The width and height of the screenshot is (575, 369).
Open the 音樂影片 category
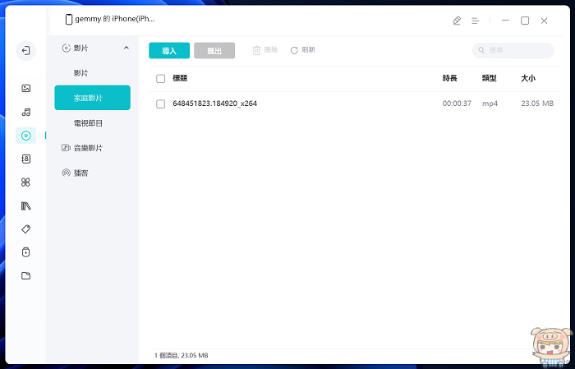click(x=88, y=148)
